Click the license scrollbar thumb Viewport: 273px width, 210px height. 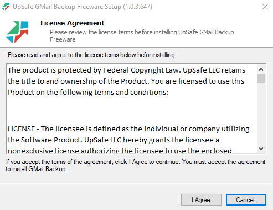click(261, 78)
